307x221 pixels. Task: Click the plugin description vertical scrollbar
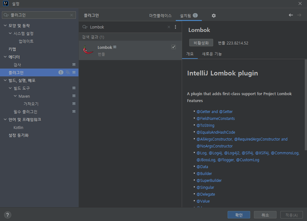[x=306, y=105]
